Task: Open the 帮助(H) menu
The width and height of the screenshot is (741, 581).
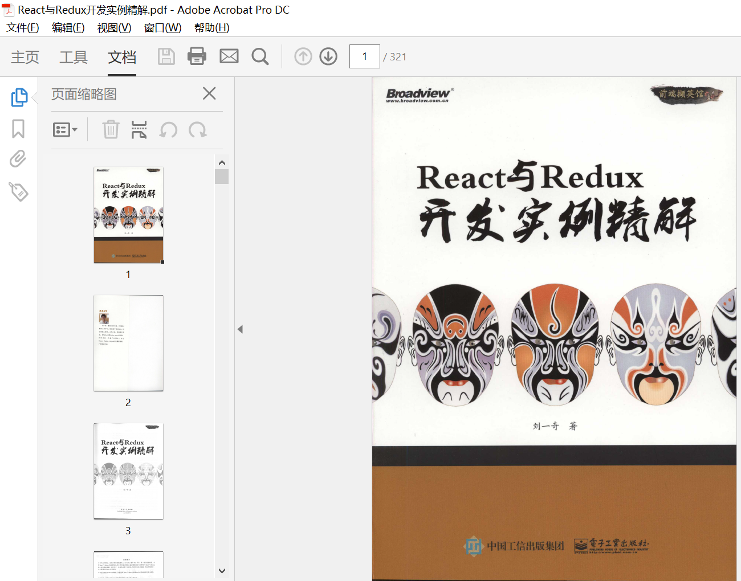Action: point(212,27)
